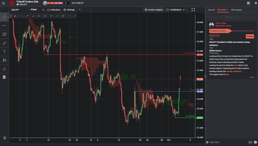
Task: Click the Pending status button
Action: click(x=250, y=36)
